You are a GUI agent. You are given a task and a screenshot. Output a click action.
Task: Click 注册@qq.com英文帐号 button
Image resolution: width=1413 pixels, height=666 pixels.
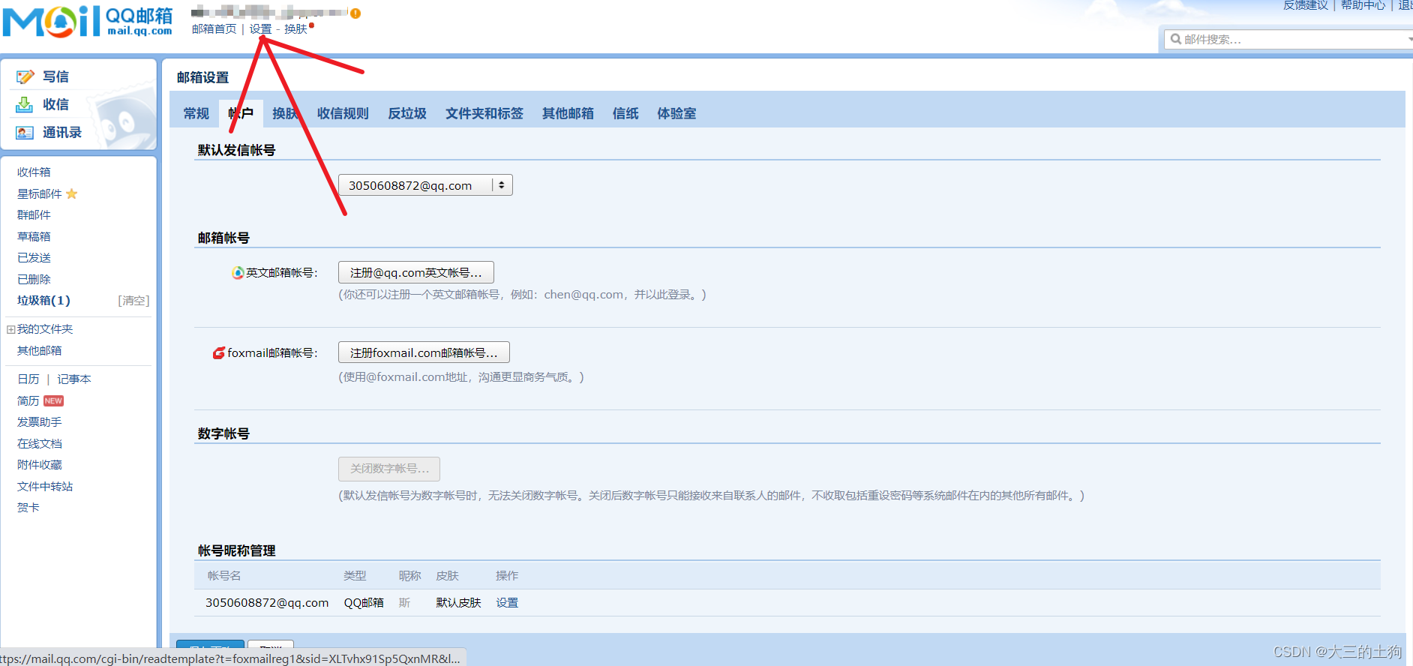[x=416, y=272]
